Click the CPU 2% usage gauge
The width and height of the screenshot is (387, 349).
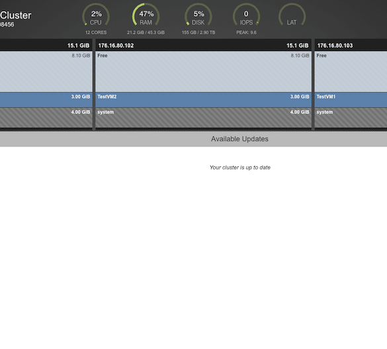click(96, 15)
